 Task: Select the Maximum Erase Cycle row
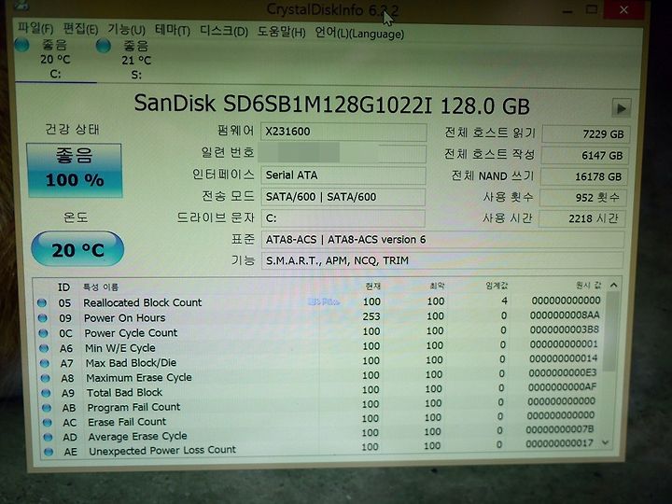[319, 376]
